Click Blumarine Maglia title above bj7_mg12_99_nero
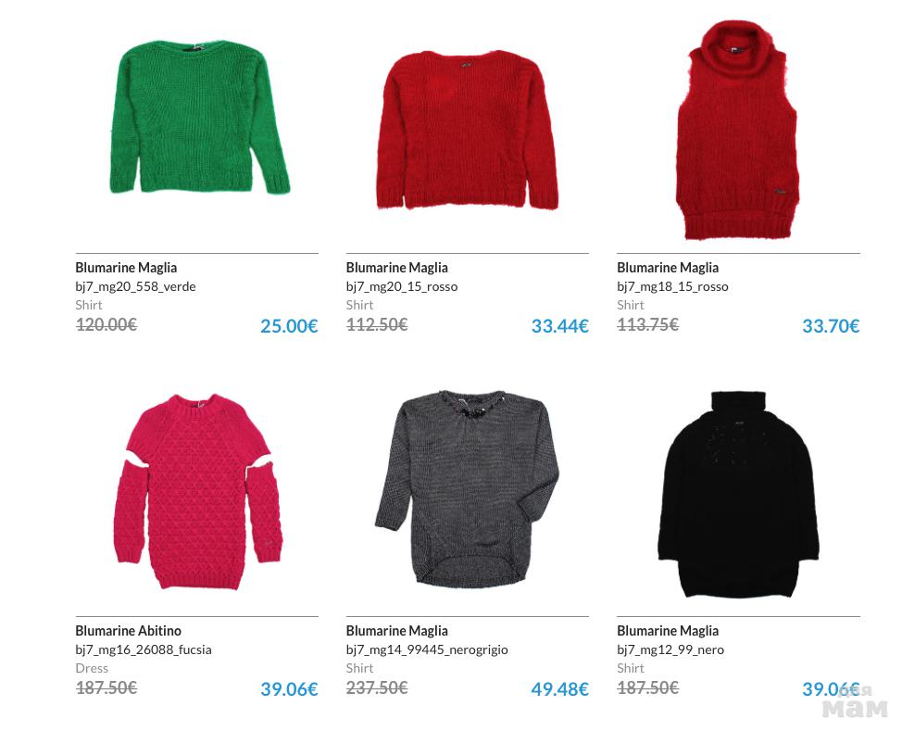The height and width of the screenshot is (731, 902). point(668,631)
